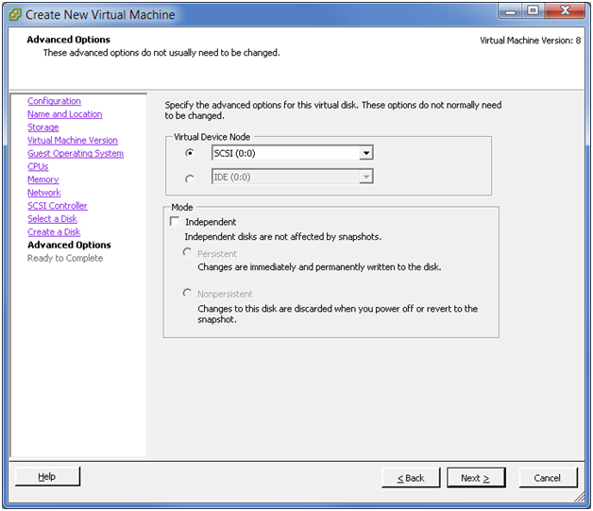This screenshot has width=593, height=511.
Task: Go to the CPUs step
Action: 38,166
